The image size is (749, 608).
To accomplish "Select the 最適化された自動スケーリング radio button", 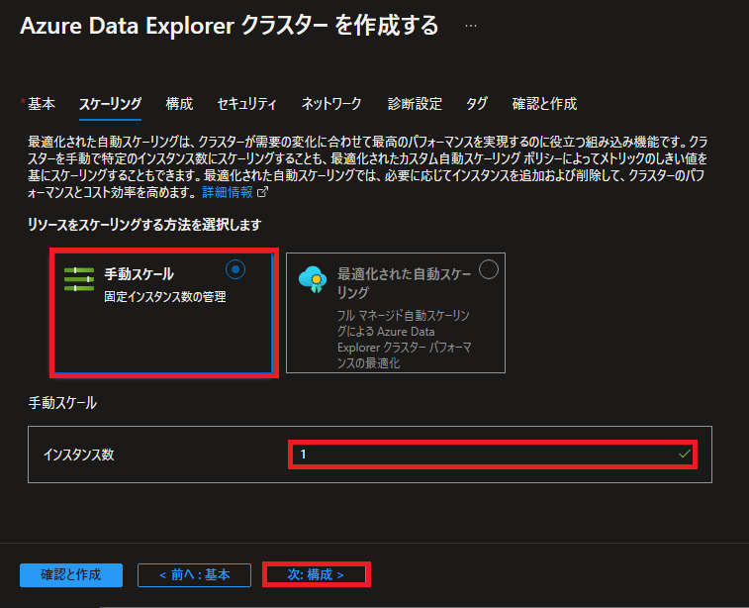I will click(x=489, y=269).
